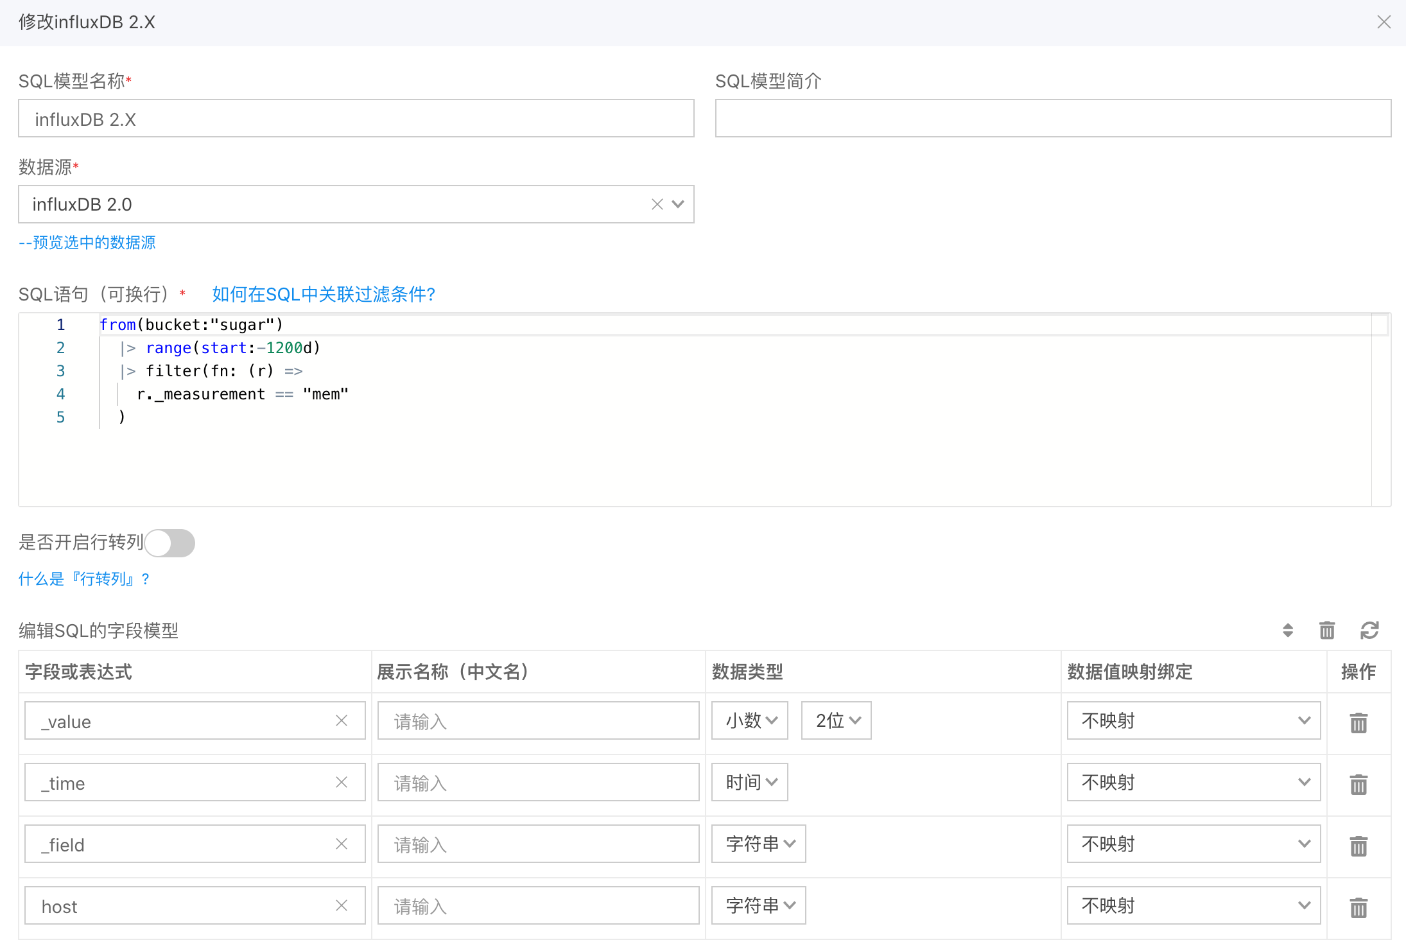Image resolution: width=1406 pixels, height=949 pixels.
Task: Focus the SQL模型简介 input field
Action: (1054, 118)
